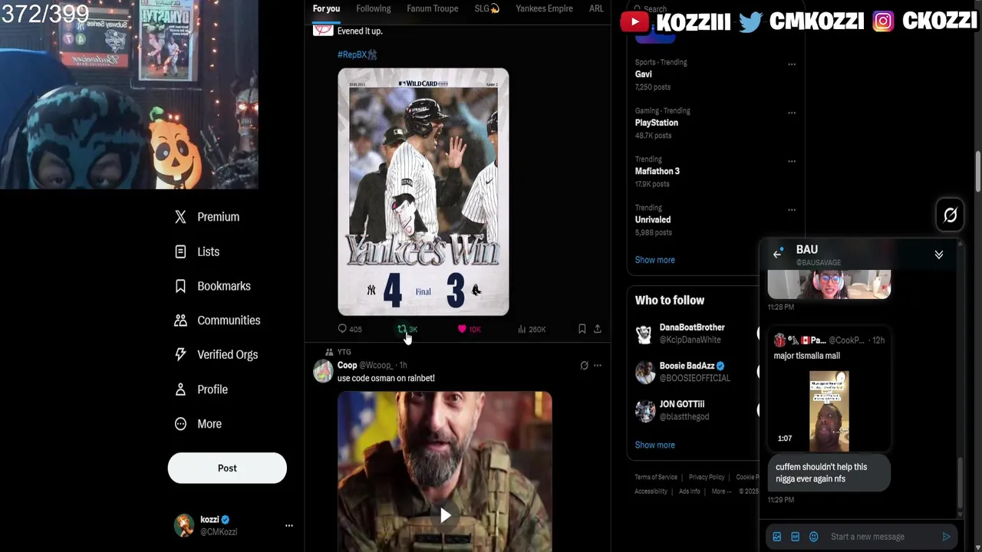
Task: Click the white Post button
Action: click(x=227, y=468)
